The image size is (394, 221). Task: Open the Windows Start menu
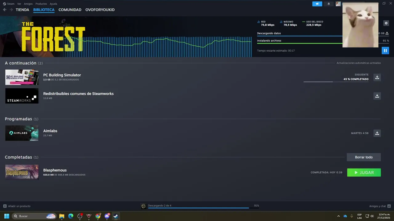[6, 216]
